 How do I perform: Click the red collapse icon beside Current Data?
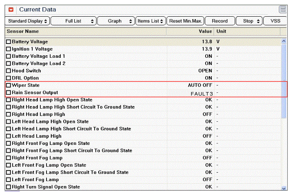[x=11, y=9]
